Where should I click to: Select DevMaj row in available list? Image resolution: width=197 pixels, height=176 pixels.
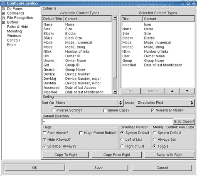(x=77, y=78)
